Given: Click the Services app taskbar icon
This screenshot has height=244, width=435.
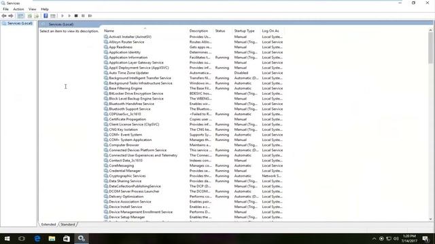Looking at the screenshot, I should 82,239.
